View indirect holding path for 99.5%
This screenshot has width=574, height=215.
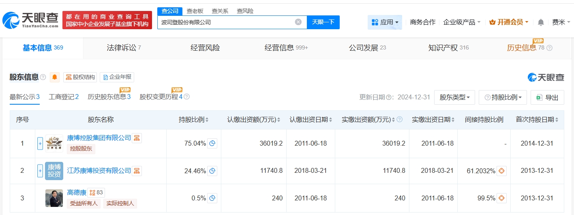click(x=502, y=198)
